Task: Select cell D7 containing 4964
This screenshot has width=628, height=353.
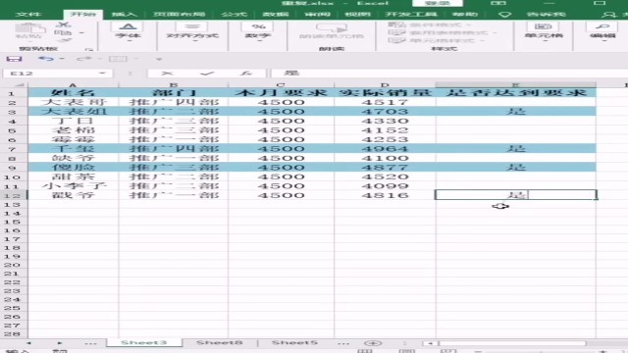Action: [385, 149]
